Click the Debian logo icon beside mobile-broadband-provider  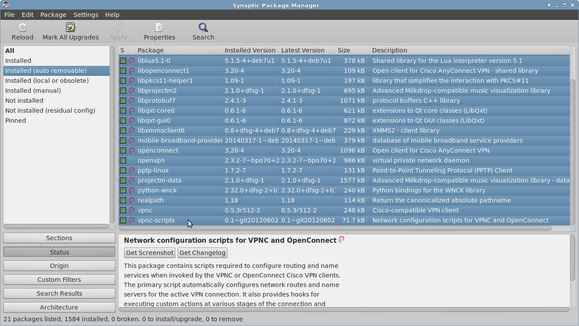pos(132,140)
